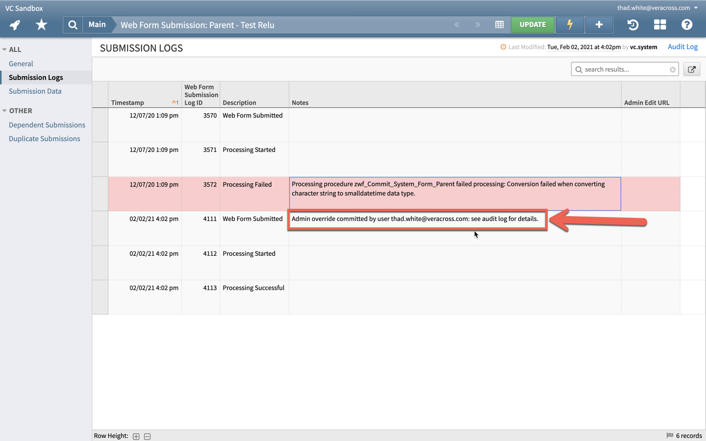Click the green UPDATE button
This screenshot has height=441, width=706.
tap(532, 24)
